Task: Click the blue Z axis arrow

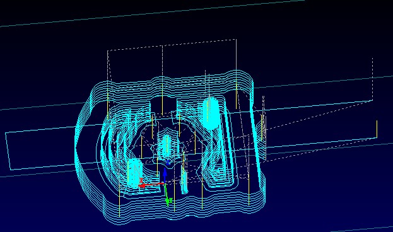Action: (165, 176)
